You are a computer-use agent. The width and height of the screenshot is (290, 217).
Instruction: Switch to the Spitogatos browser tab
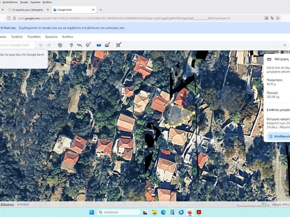pyautogui.click(x=25, y=10)
